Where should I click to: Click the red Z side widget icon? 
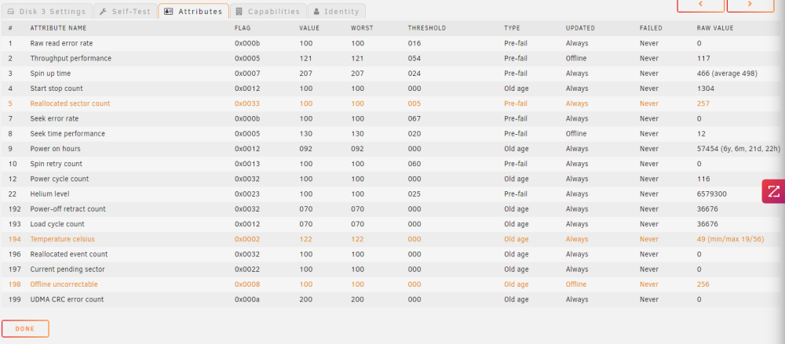773,191
